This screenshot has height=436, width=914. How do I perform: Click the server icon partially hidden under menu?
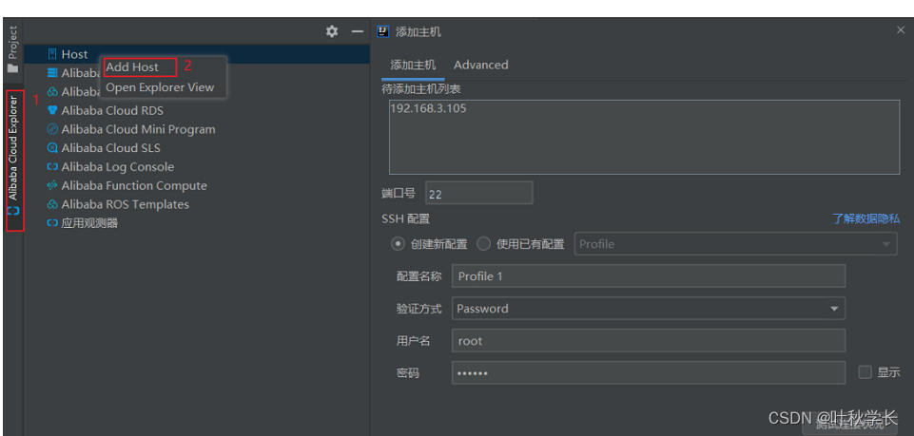(x=52, y=73)
